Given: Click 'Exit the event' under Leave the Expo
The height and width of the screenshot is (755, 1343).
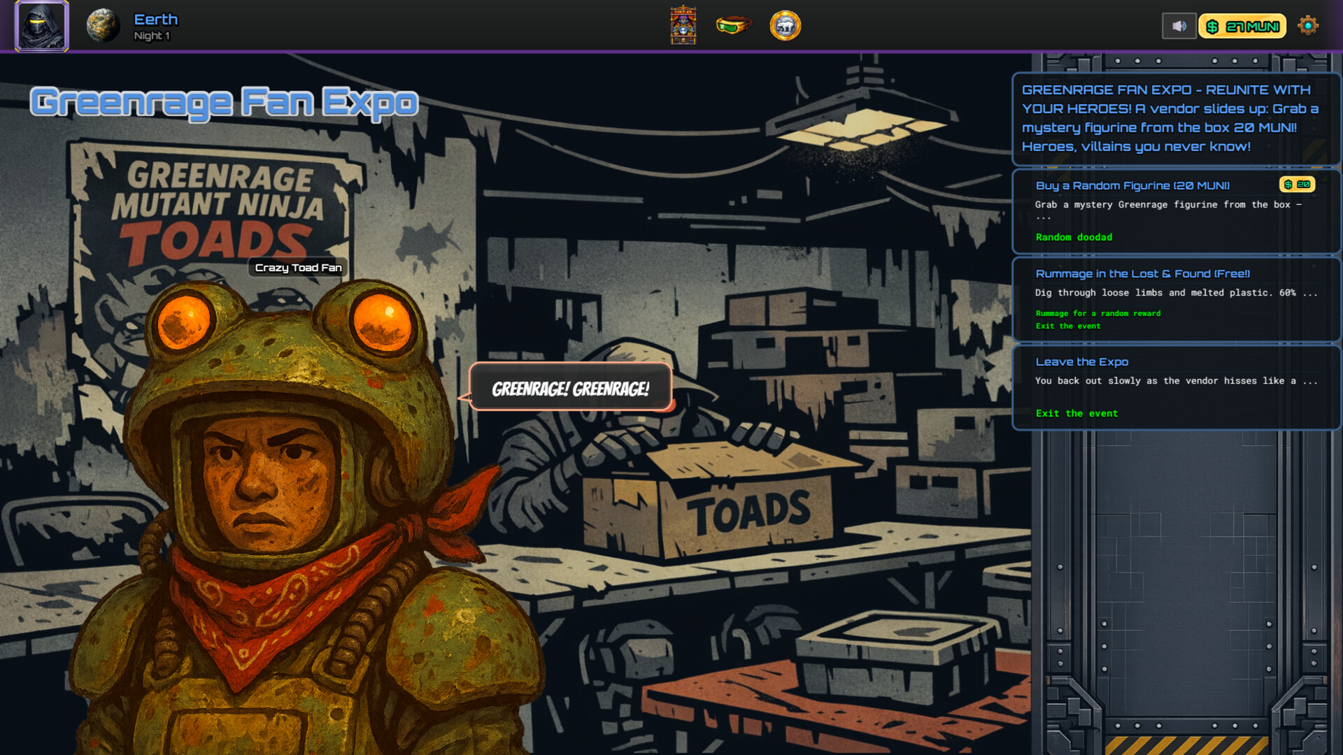Looking at the screenshot, I should click(x=1076, y=413).
